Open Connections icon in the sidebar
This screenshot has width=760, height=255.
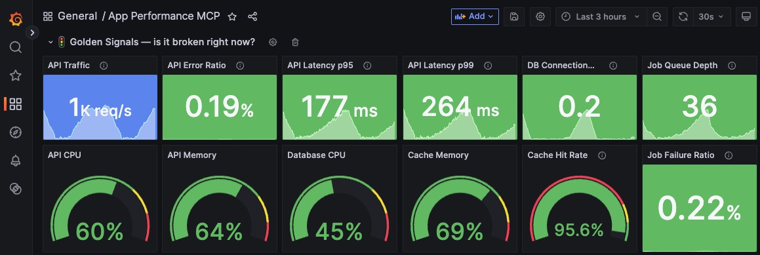16,189
